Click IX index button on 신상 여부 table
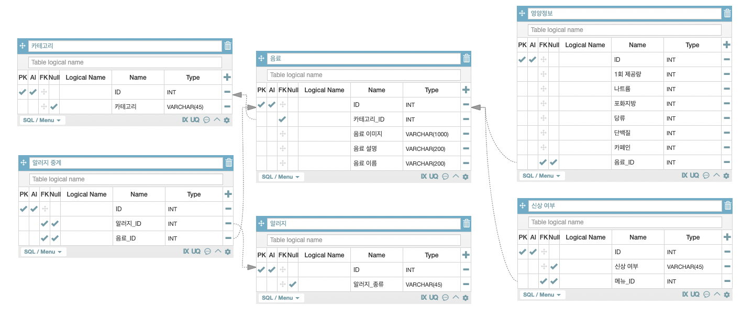Screen dimensions: 753x316 [x=685, y=295]
